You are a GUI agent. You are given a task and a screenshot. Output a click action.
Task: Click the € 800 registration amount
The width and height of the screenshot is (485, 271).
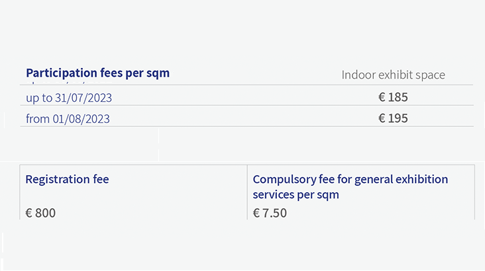(x=40, y=213)
